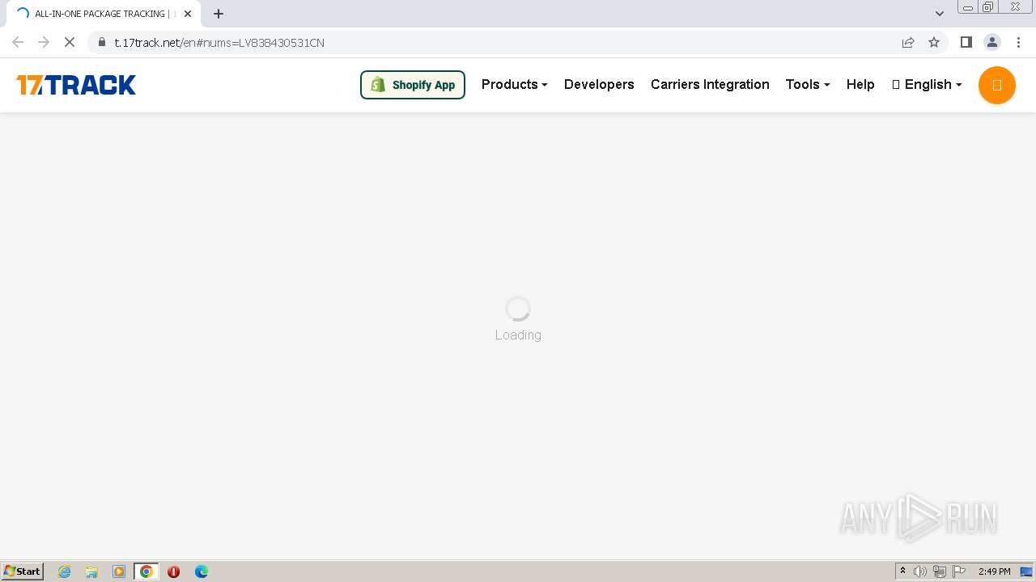Click Show Desktop button

pos(1026,571)
